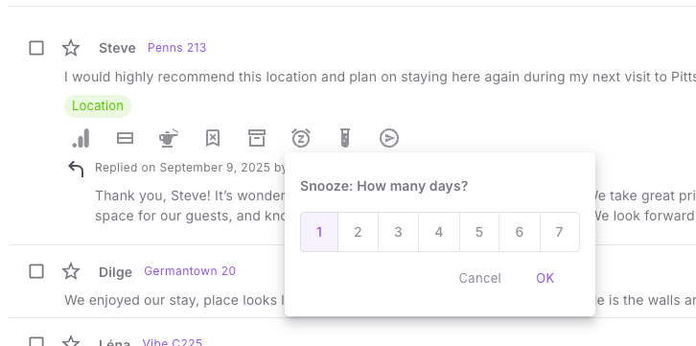Star Steve's review
The height and width of the screenshot is (346, 696).
pyautogui.click(x=71, y=48)
